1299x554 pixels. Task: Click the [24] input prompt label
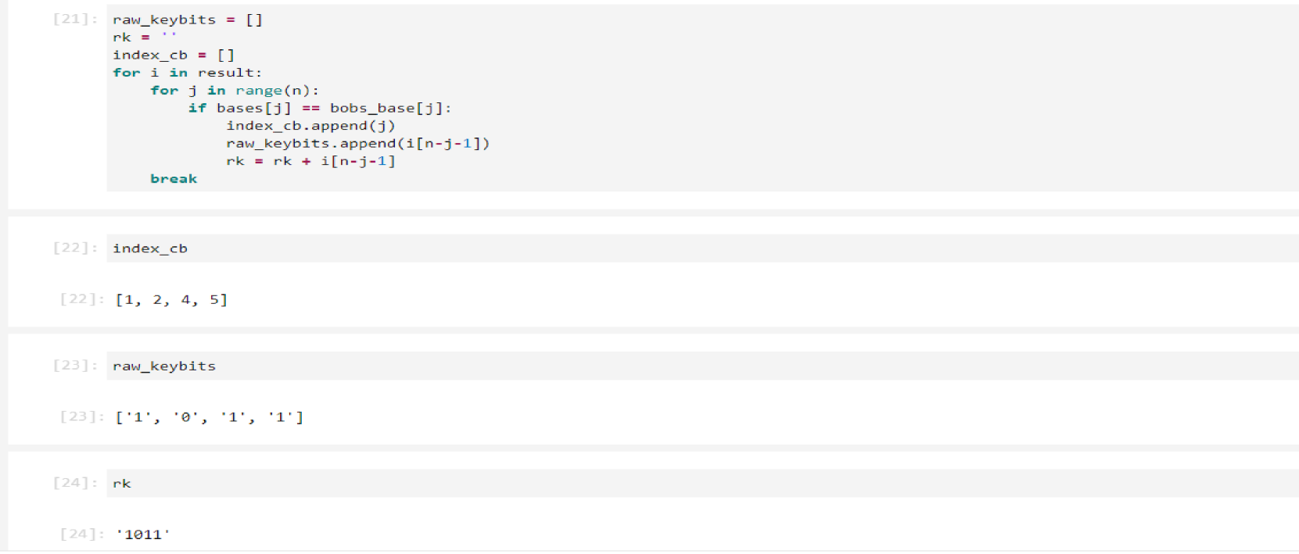75,483
